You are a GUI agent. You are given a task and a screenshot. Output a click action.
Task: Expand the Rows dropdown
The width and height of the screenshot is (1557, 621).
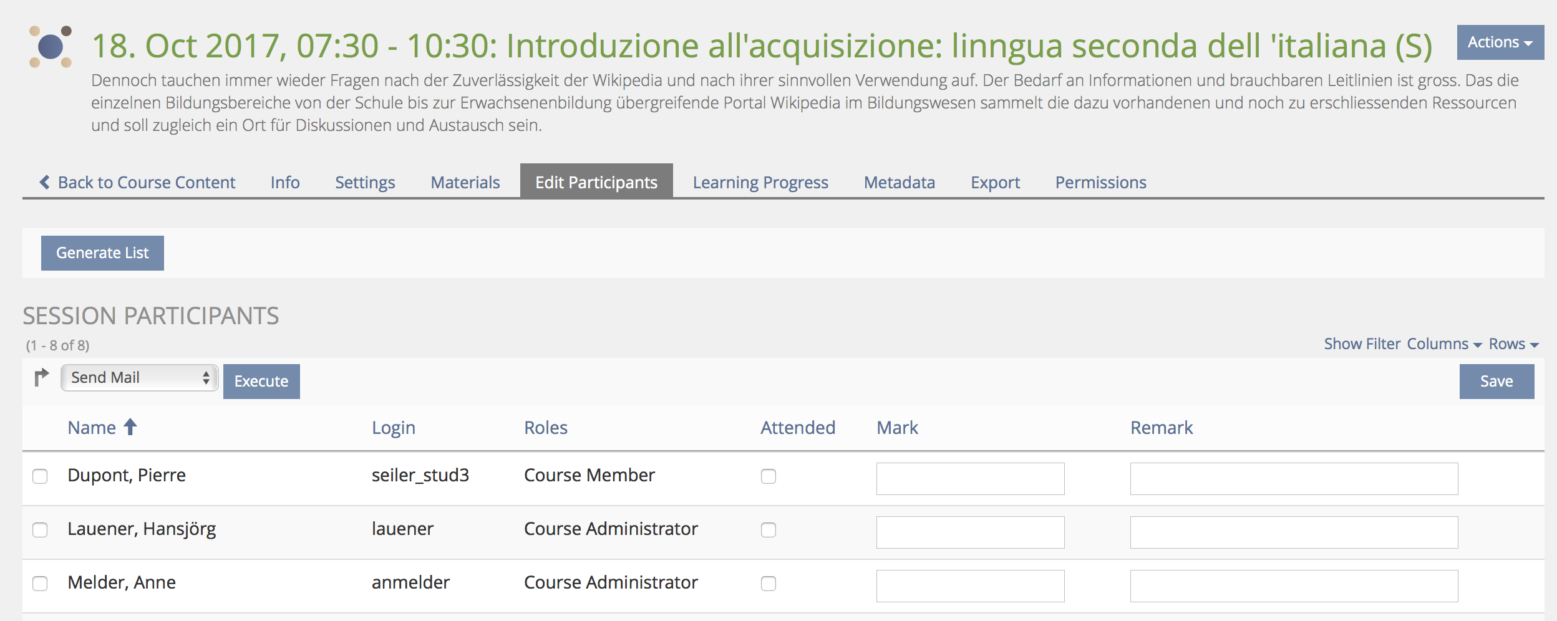pos(1513,344)
